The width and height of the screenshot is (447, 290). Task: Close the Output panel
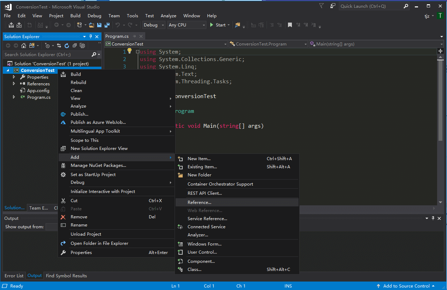439,218
